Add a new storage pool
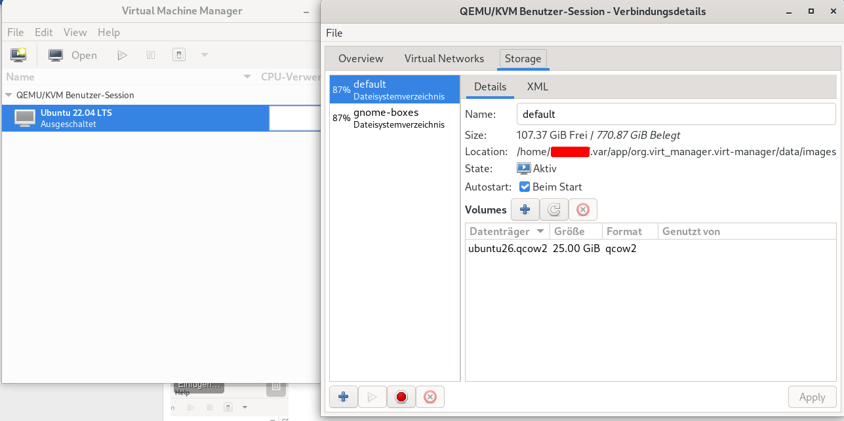844x421 pixels. pos(343,397)
